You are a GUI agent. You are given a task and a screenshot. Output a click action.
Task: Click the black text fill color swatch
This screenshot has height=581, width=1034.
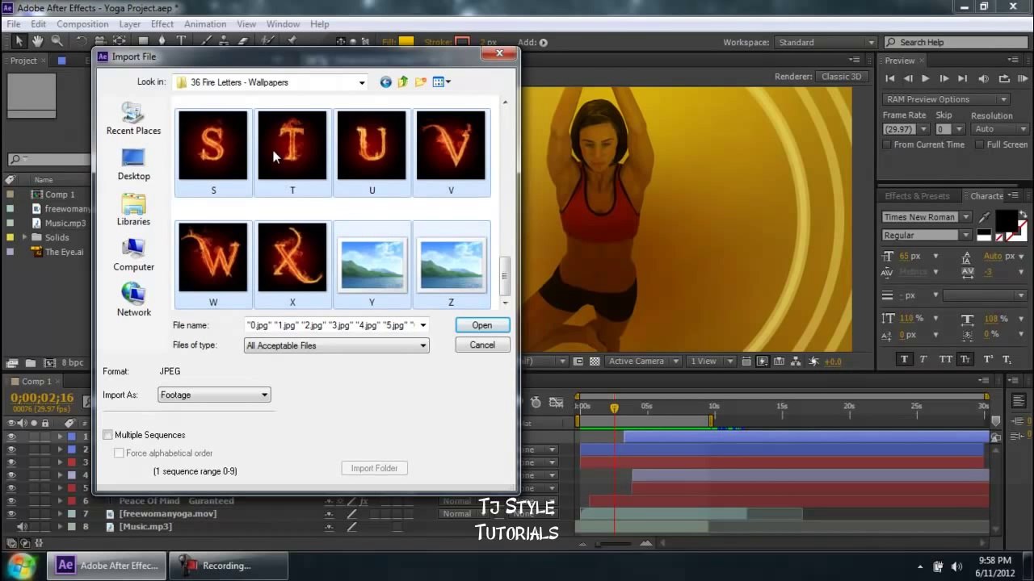click(x=1007, y=220)
